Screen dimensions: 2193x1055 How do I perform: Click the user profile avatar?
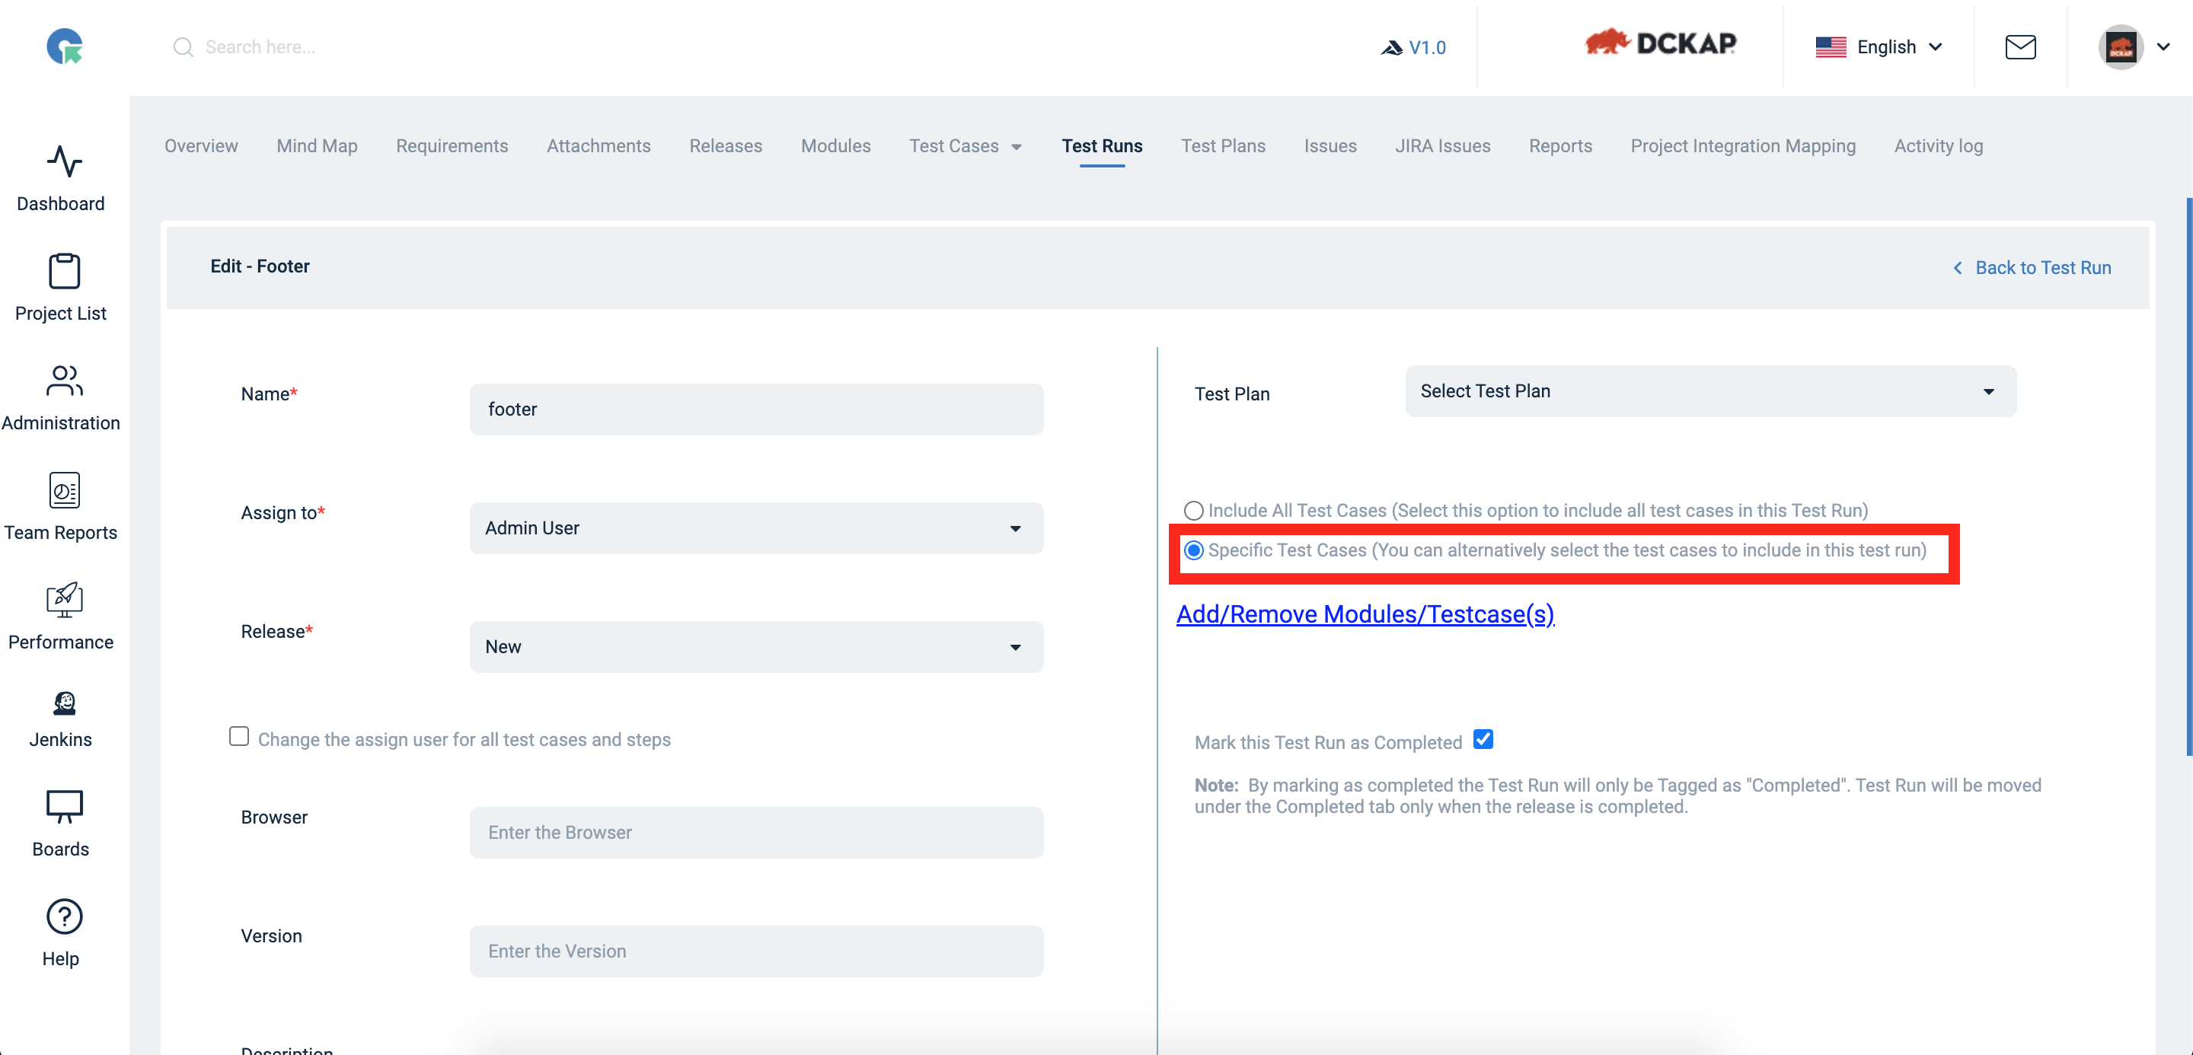pos(2121,46)
